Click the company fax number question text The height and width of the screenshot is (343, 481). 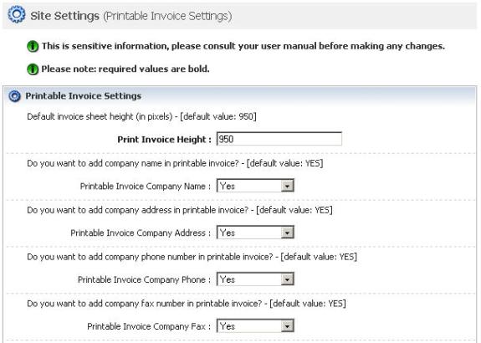pos(187,304)
